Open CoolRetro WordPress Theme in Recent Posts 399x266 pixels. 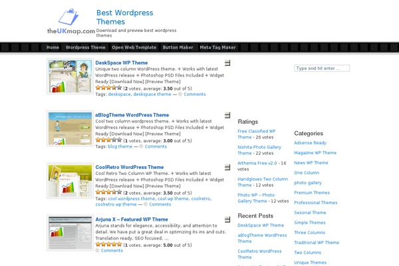pyautogui.click(x=259, y=254)
